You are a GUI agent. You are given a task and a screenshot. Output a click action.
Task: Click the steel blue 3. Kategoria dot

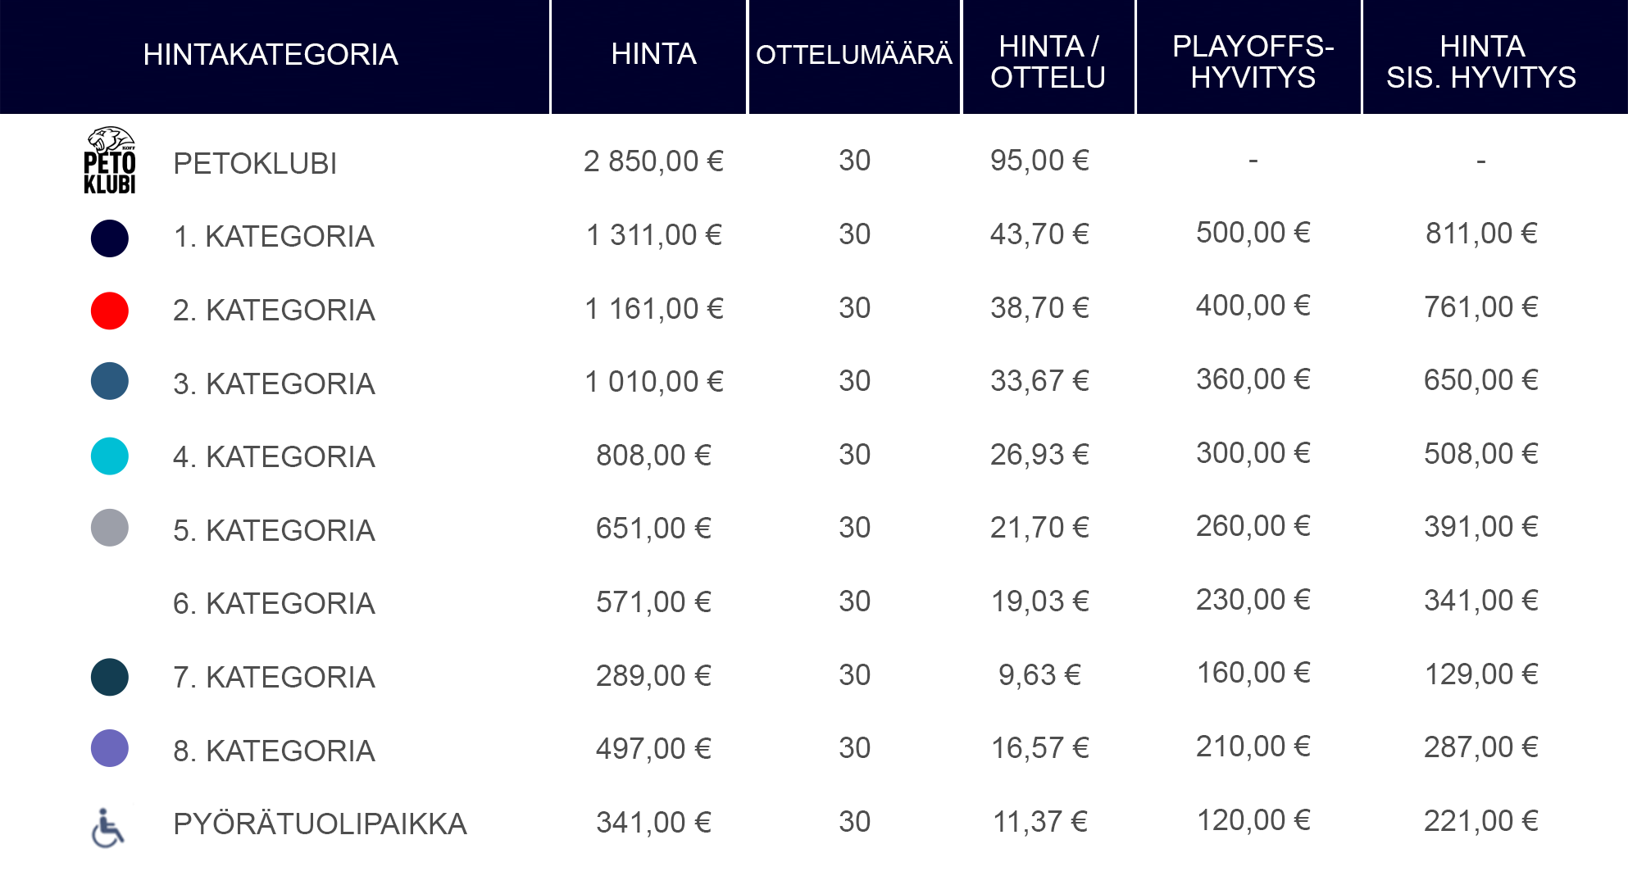point(109,381)
